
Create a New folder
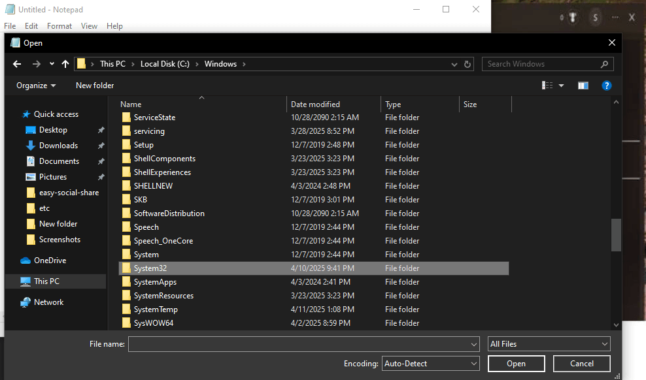[x=95, y=86]
